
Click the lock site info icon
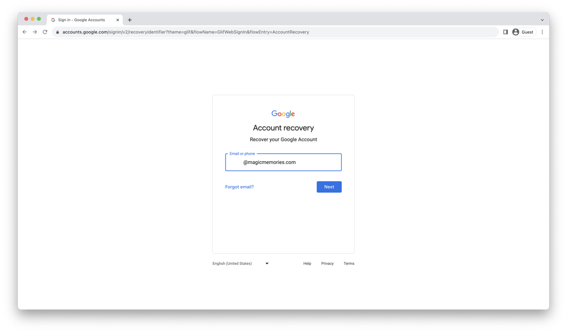pos(58,32)
